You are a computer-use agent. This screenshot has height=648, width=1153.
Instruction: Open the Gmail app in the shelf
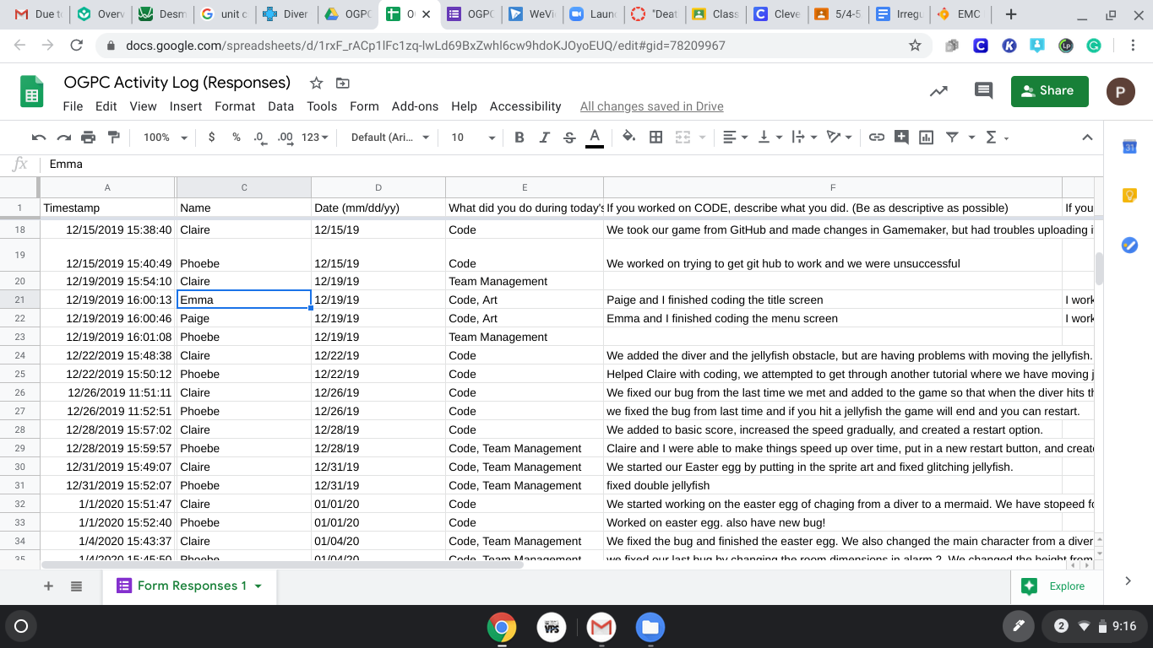[x=601, y=627]
